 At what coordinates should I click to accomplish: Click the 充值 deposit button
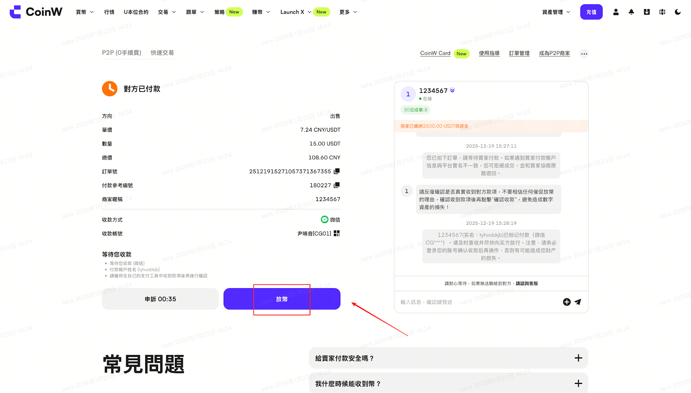(x=591, y=12)
